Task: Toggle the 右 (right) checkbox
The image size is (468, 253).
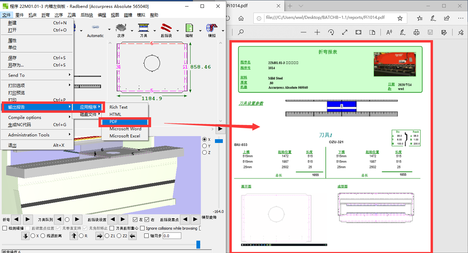Action: tap(147, 219)
